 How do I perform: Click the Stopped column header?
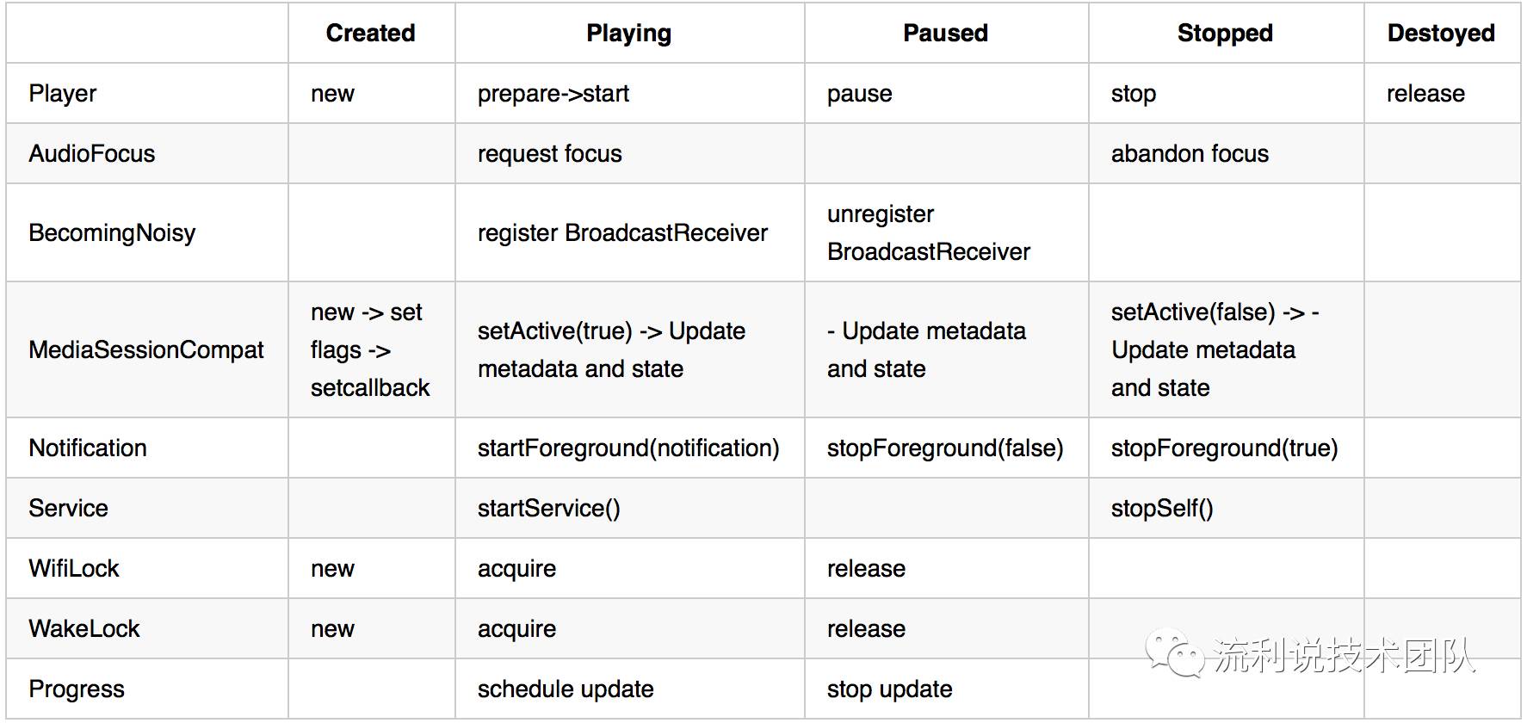pos(1225,33)
